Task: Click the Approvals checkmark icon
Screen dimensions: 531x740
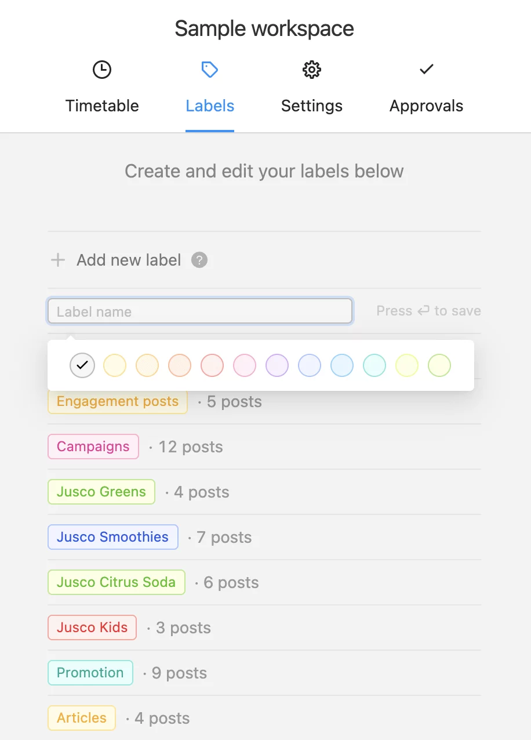Action: [x=427, y=69]
